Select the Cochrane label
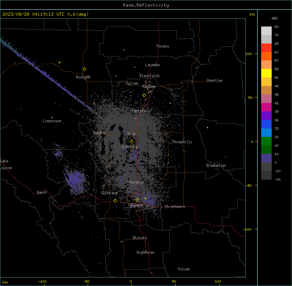Image resolution: width=292 pixels, height=286 pixels. click(109, 193)
